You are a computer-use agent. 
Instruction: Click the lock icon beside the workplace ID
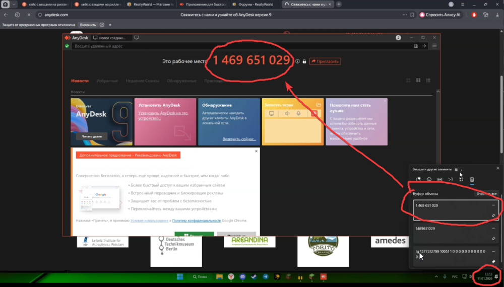tap(304, 61)
